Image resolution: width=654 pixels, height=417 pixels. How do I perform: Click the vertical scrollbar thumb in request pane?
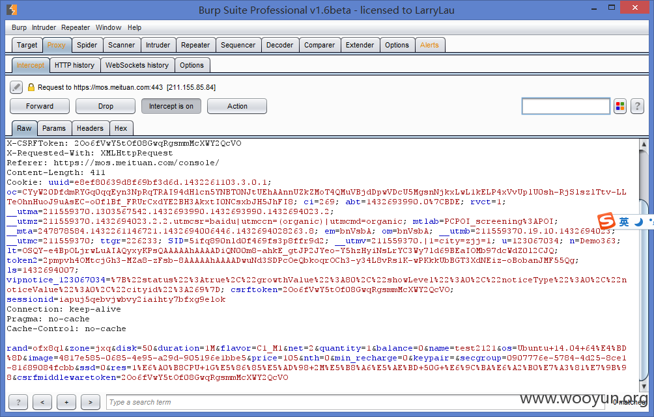click(644, 291)
